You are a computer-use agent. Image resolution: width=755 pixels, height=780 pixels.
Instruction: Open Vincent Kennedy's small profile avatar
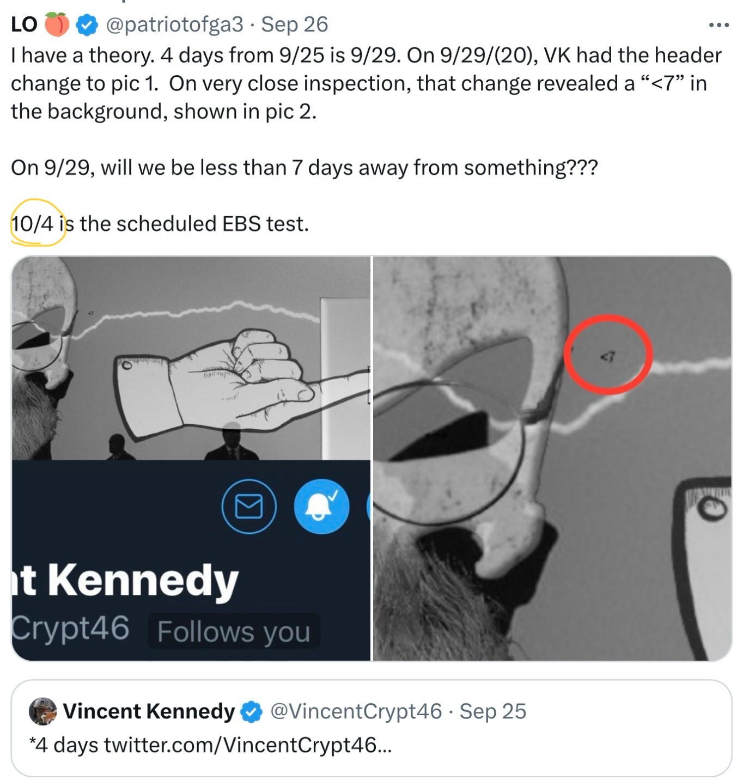42,711
